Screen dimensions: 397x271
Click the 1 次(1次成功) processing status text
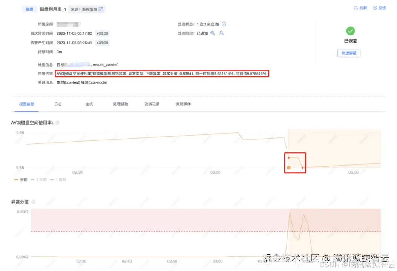[x=208, y=24]
